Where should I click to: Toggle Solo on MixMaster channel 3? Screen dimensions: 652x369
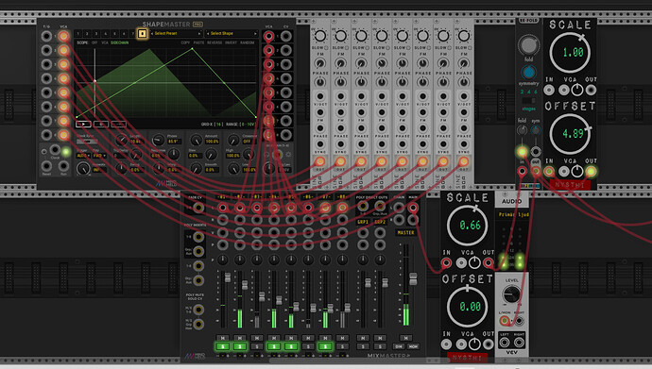(257, 346)
